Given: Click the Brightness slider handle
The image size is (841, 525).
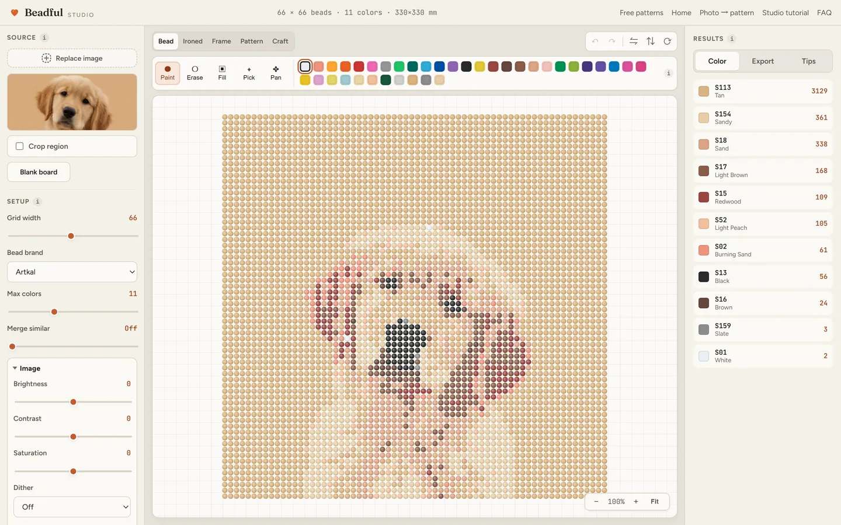Looking at the screenshot, I should click(73, 402).
